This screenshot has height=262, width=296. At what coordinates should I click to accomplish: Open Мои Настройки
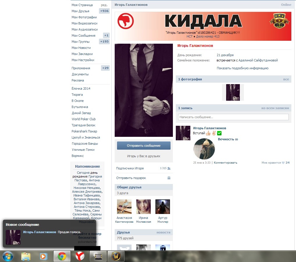pyautogui.click(x=83, y=60)
